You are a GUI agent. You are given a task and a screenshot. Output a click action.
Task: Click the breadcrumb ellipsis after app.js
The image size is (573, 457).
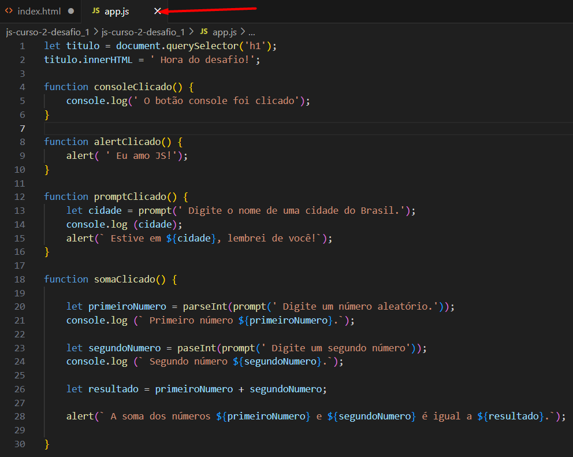click(x=252, y=32)
